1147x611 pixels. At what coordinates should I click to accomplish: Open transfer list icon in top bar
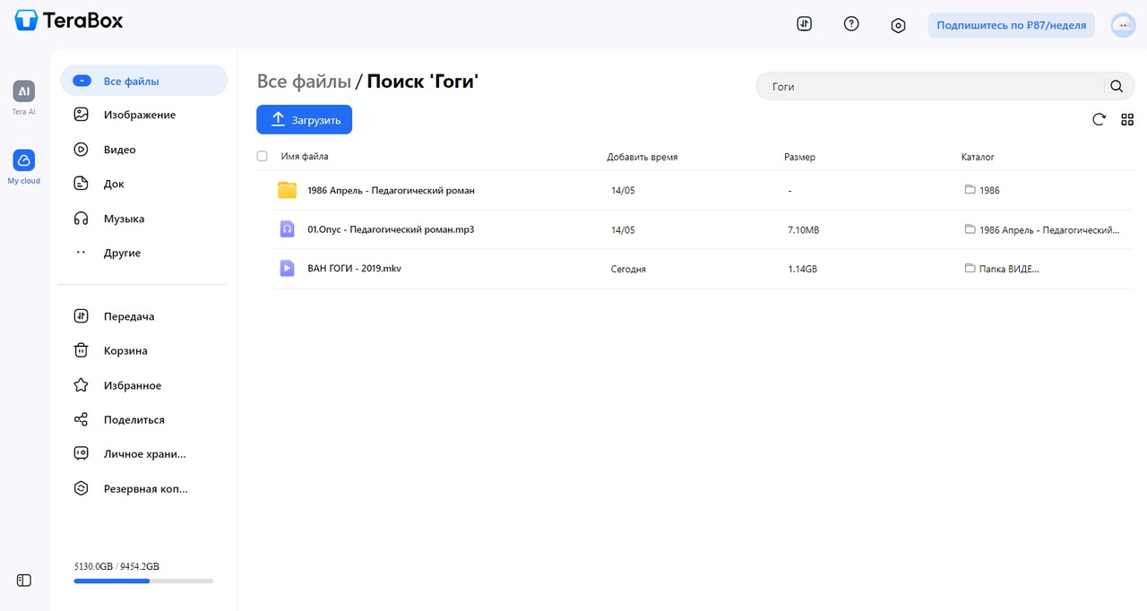[x=804, y=24]
